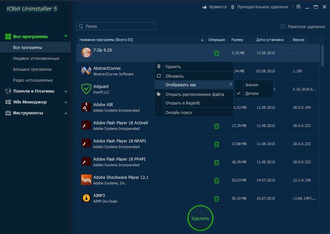Click trash icon for Adobe Flash Player 18 PPAPI

(216, 162)
